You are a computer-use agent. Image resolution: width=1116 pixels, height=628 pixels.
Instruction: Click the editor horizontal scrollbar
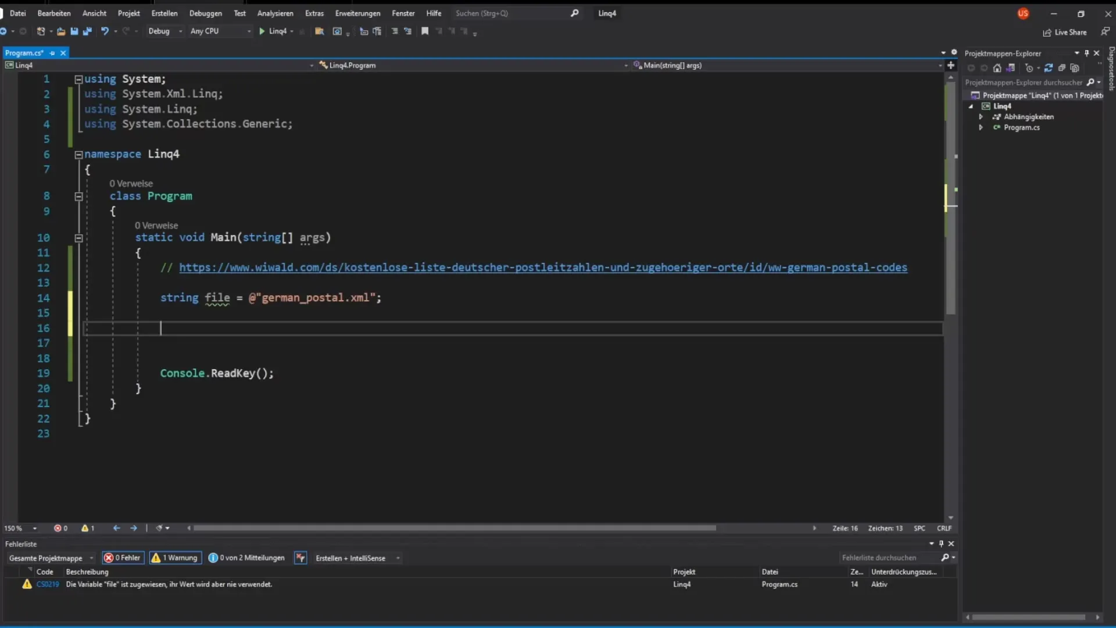455,528
